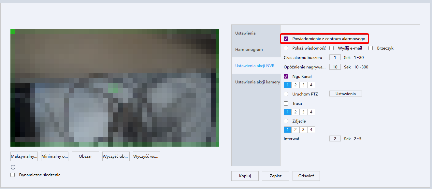Enable Uruchom PTZ checkbox
Image resolution: width=432 pixels, height=189 pixels.
(x=286, y=94)
